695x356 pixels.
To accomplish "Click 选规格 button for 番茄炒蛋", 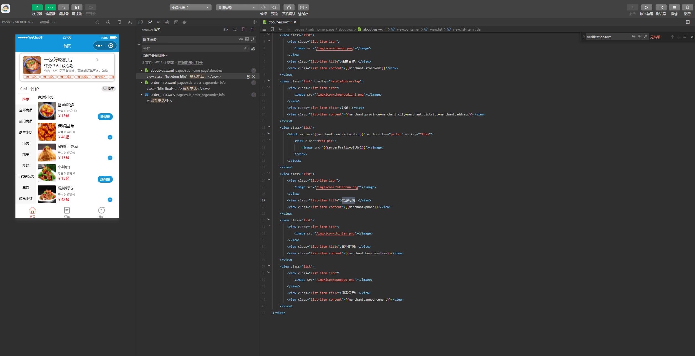I will (x=105, y=117).
